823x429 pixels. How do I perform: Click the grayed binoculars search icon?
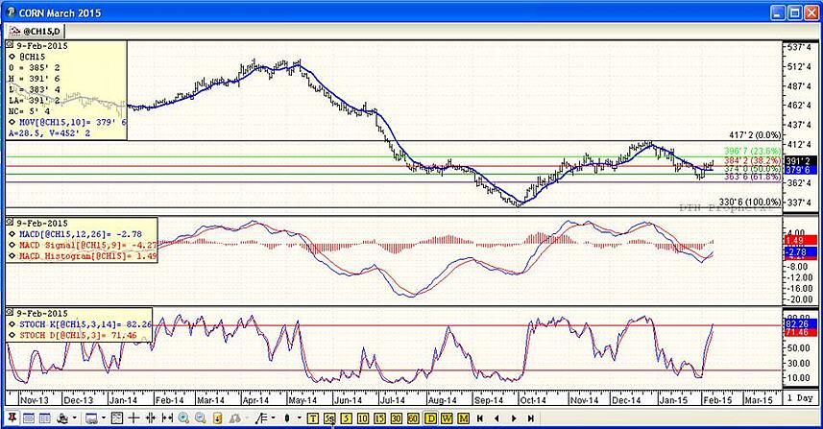pos(234,418)
